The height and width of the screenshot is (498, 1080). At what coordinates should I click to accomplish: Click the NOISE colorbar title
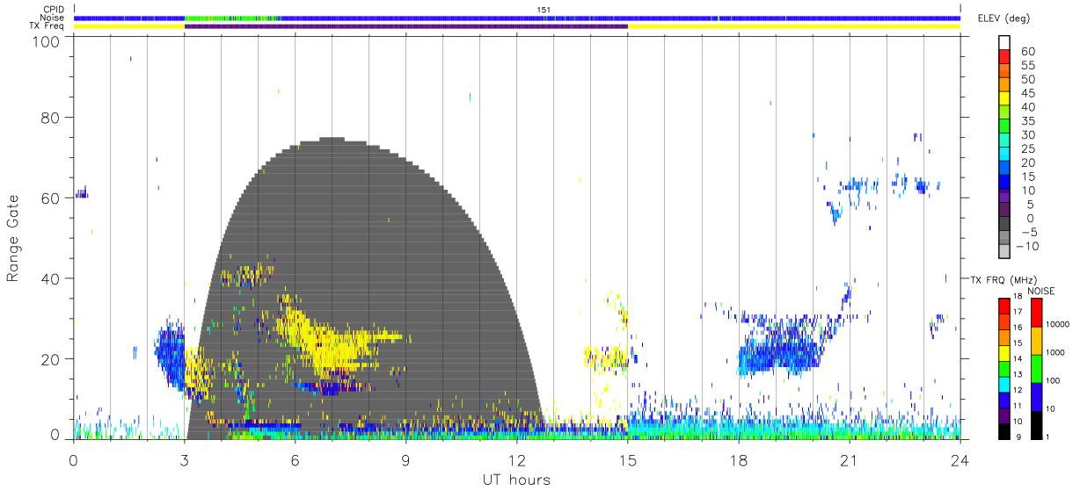(1040, 291)
